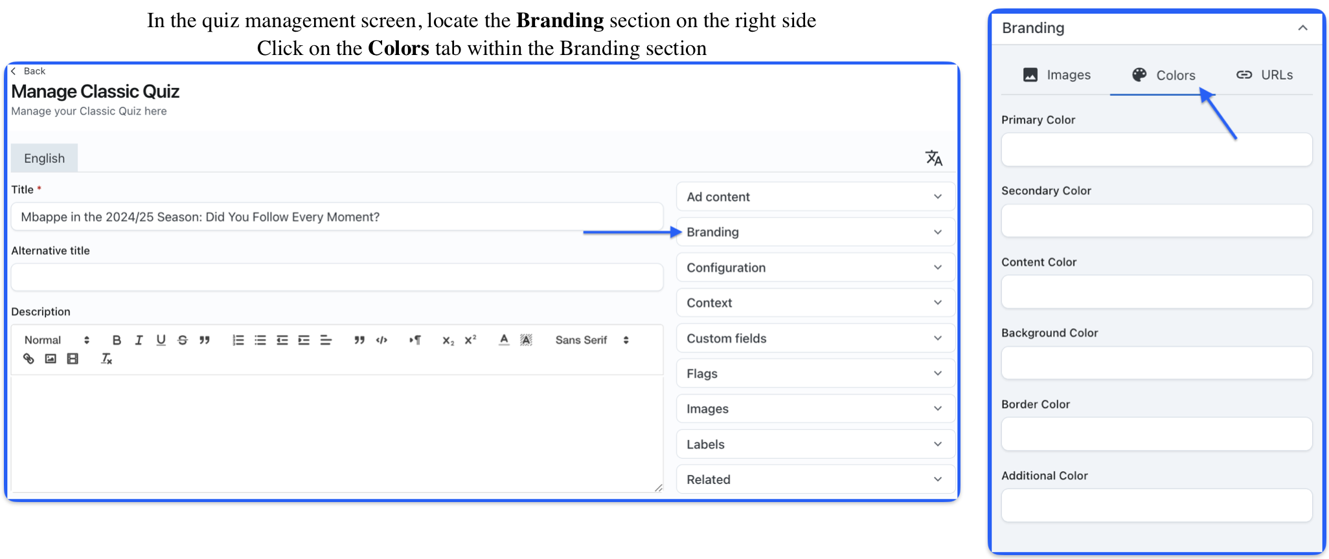Image resolution: width=1329 pixels, height=559 pixels.
Task: Expand the Branding section
Action: 815,232
